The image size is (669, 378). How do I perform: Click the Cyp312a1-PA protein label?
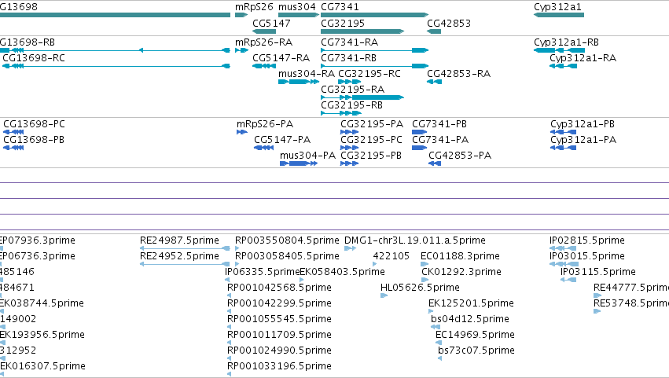[x=583, y=140]
